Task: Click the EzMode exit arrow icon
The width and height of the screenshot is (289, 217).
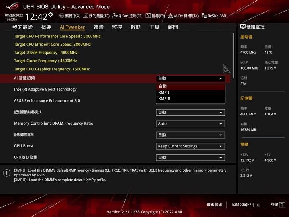Action: pos(257,205)
